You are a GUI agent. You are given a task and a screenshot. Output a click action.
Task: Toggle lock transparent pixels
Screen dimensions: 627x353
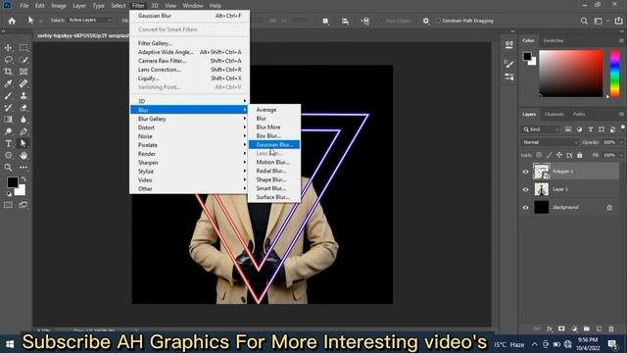(539, 155)
